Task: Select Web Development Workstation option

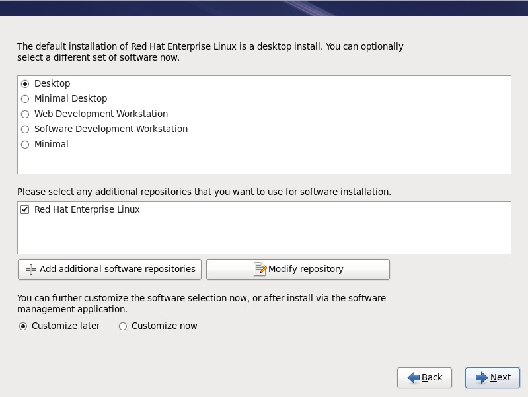Action: coord(25,114)
